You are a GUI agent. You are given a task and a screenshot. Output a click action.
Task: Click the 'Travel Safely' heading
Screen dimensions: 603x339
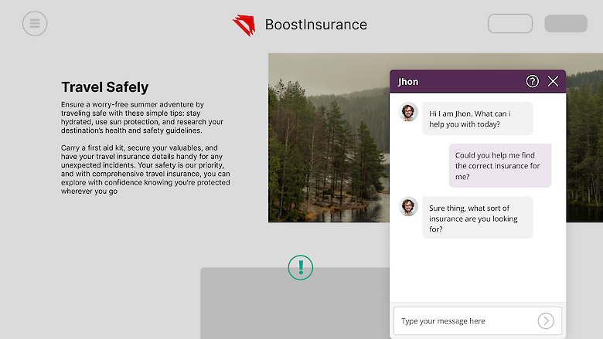coord(104,87)
